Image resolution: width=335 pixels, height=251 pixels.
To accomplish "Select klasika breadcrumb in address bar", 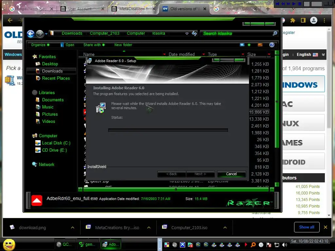I will tap(159, 33).
